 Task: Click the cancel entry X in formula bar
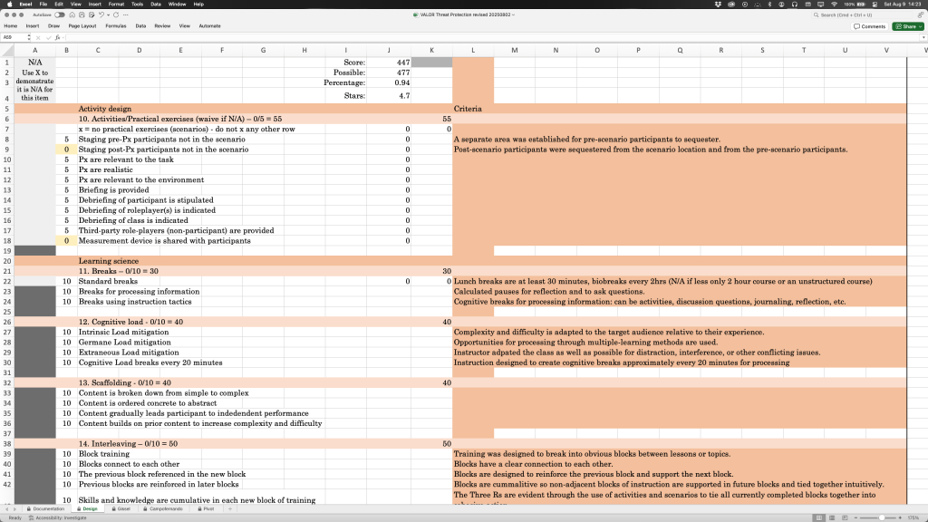point(38,37)
